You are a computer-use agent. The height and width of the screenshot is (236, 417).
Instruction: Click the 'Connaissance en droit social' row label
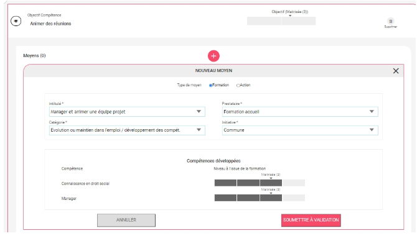click(85, 183)
